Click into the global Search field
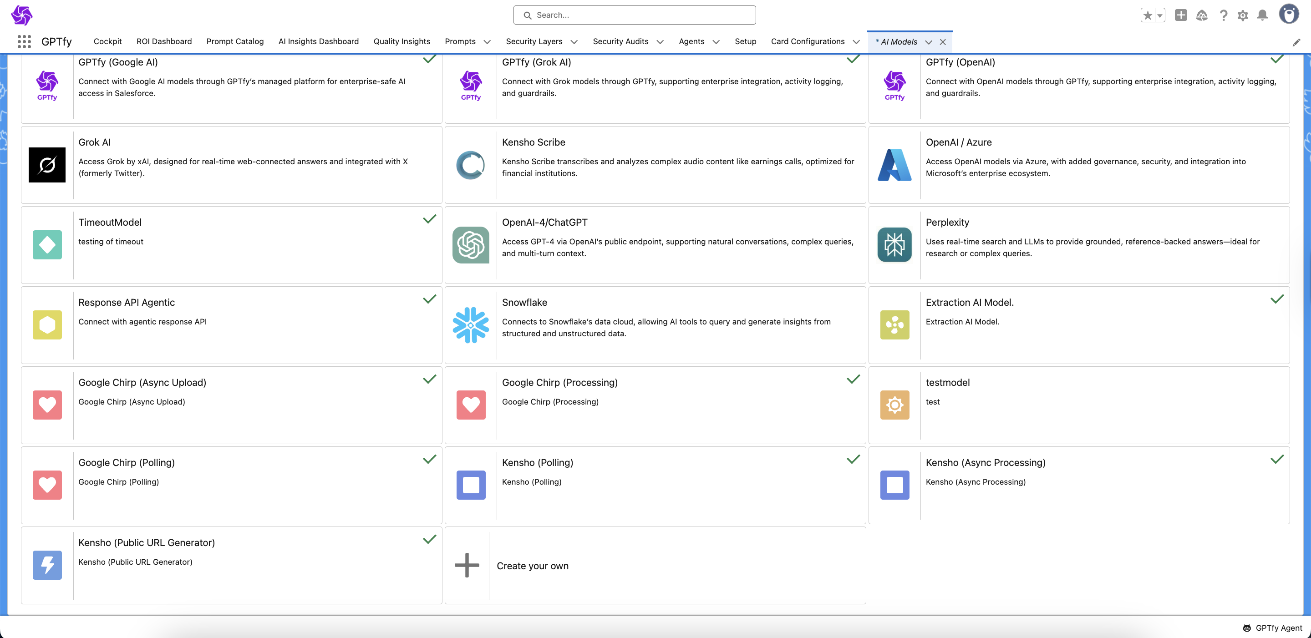 (x=634, y=15)
